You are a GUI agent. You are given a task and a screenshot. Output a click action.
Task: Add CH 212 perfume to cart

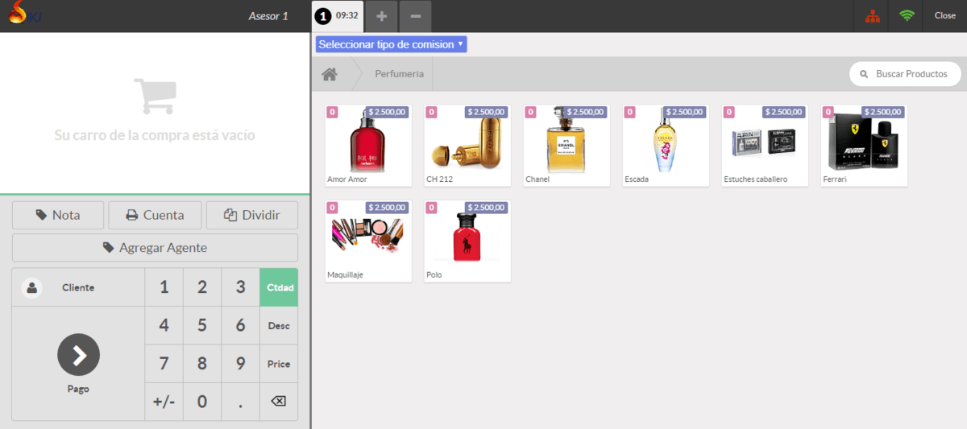pos(467,146)
